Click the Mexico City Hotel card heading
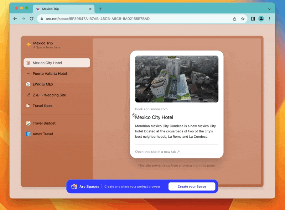285x210 pixels. pos(154,117)
